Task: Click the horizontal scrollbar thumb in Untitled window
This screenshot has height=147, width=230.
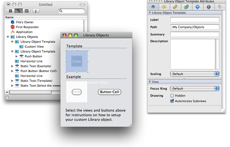Action: pyautogui.click(x=31, y=92)
